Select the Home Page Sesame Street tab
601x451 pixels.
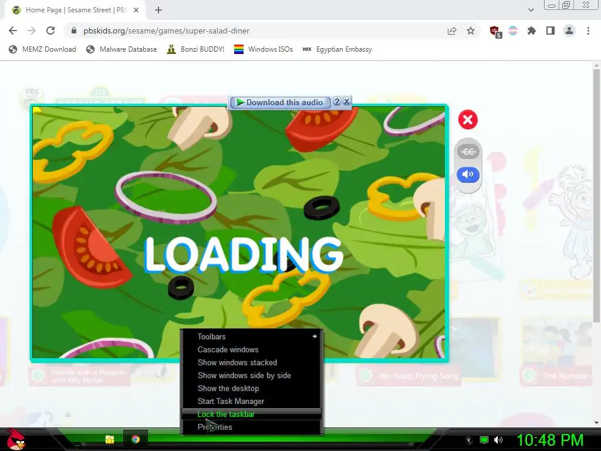75,11
